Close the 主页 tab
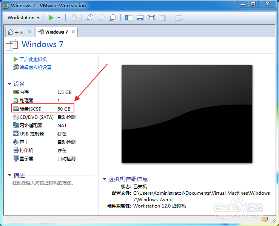This screenshot has height=226, width=279. (30, 32)
